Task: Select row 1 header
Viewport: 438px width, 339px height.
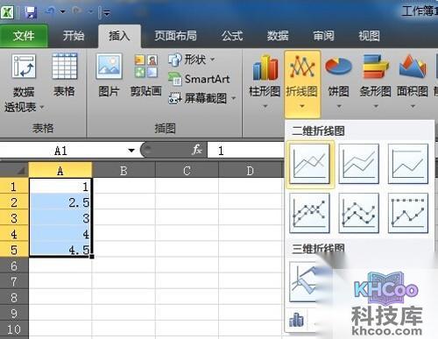Action: point(14,187)
